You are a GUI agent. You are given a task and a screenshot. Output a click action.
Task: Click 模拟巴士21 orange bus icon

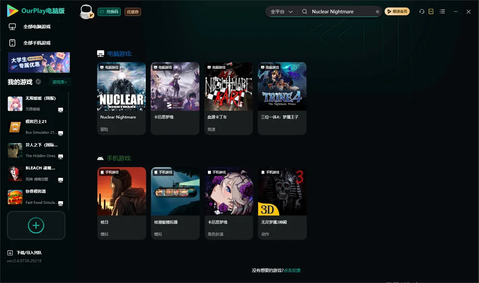pos(15,127)
